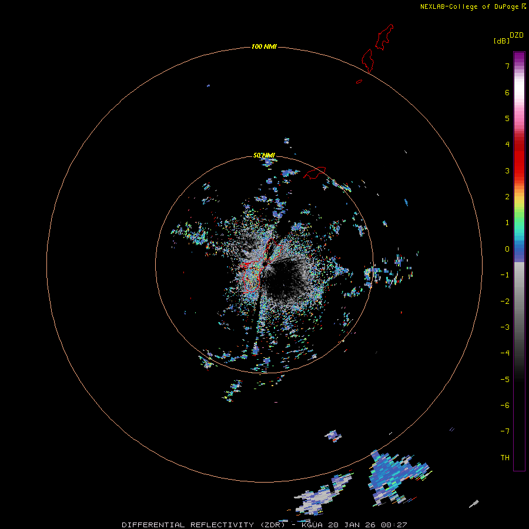The image size is (529, 529).
Task: Click the -6 value on color scale
Action: (505, 406)
